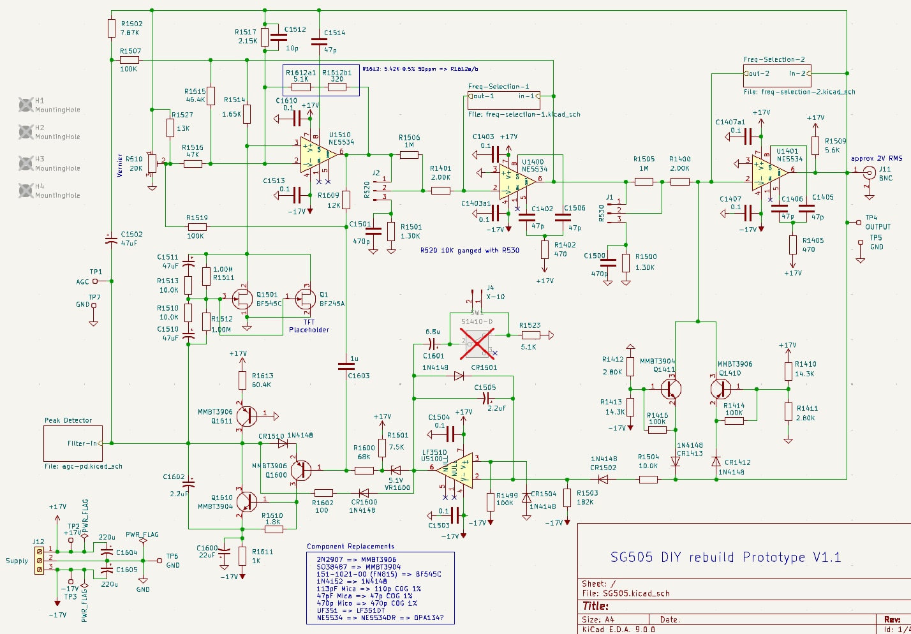This screenshot has height=634, width=911.
Task: Click the J11 BNC connector symbol
Action: pyautogui.click(x=869, y=172)
